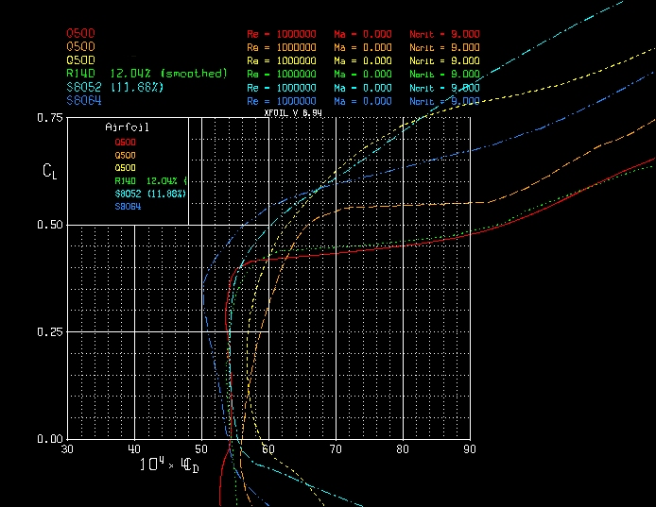Click the 40 tick on the drag axis
This screenshot has height=507, width=656.
click(x=134, y=449)
